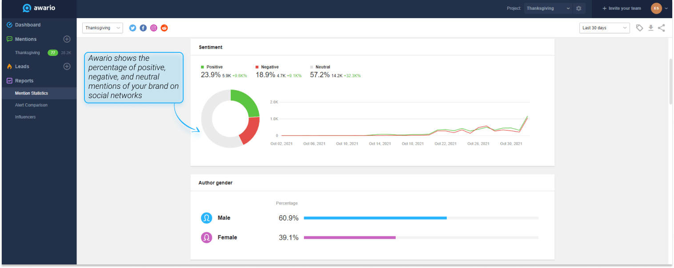Viewport: 674px width, 268px height.
Task: Open the Reports section
Action: coord(24,81)
